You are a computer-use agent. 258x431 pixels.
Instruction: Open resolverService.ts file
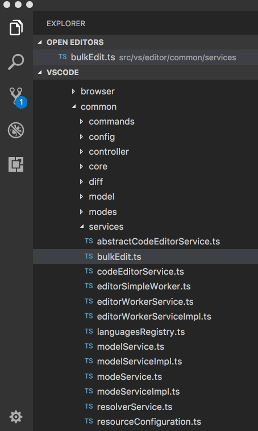(135, 407)
